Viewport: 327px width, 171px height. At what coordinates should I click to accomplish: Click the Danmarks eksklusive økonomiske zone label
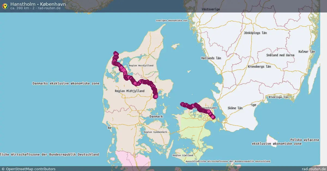coord(66,83)
